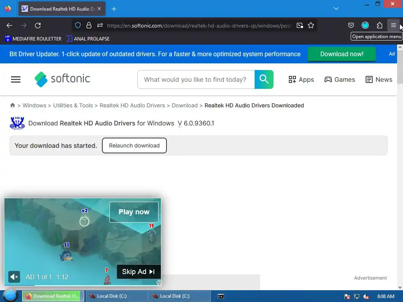Open the 8:08 AM clock

pos(386,296)
